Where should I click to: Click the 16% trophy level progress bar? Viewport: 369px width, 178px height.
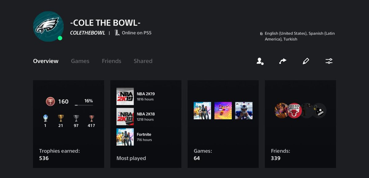click(84, 105)
